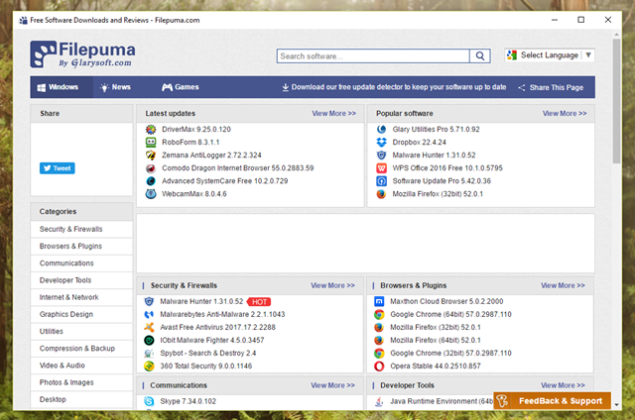
Task: Click the WebcamMax icon
Action: 151,194
